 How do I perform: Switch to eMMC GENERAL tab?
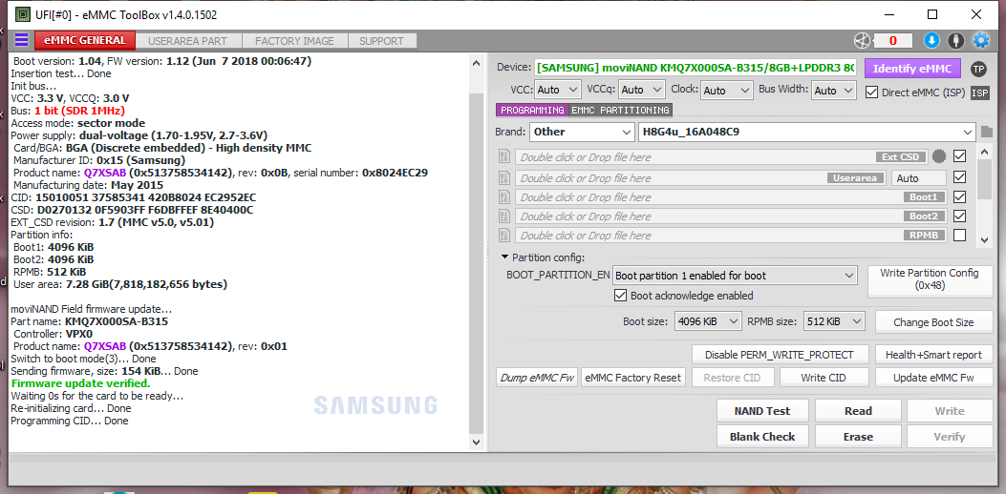[x=85, y=40]
